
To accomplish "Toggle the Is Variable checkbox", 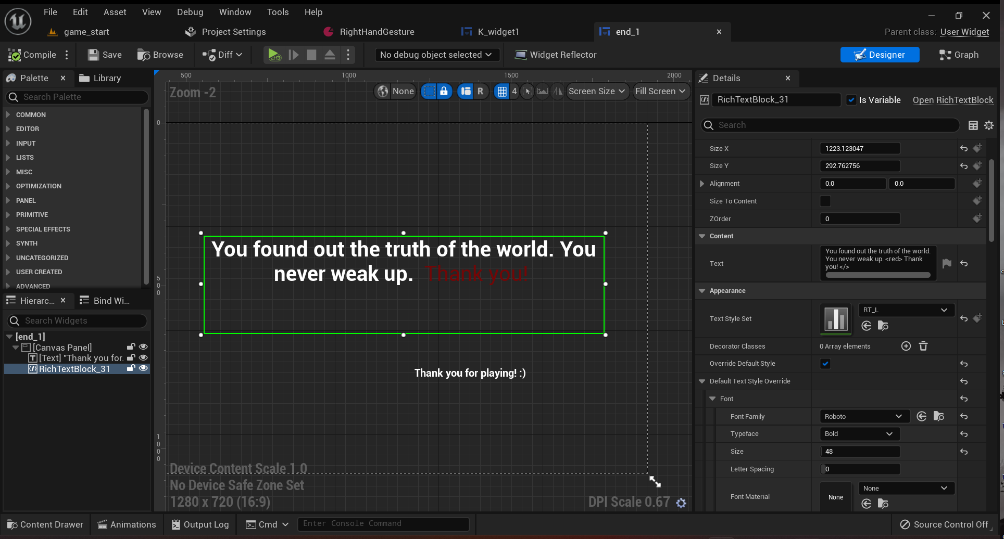I will click(x=851, y=100).
